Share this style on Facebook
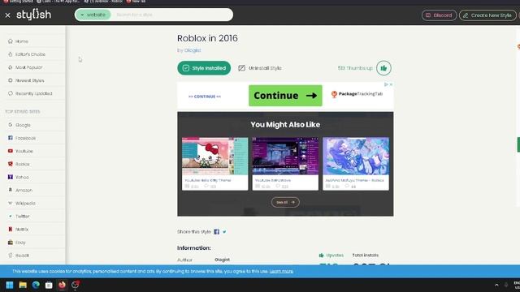The image size is (520, 292). (x=217, y=232)
